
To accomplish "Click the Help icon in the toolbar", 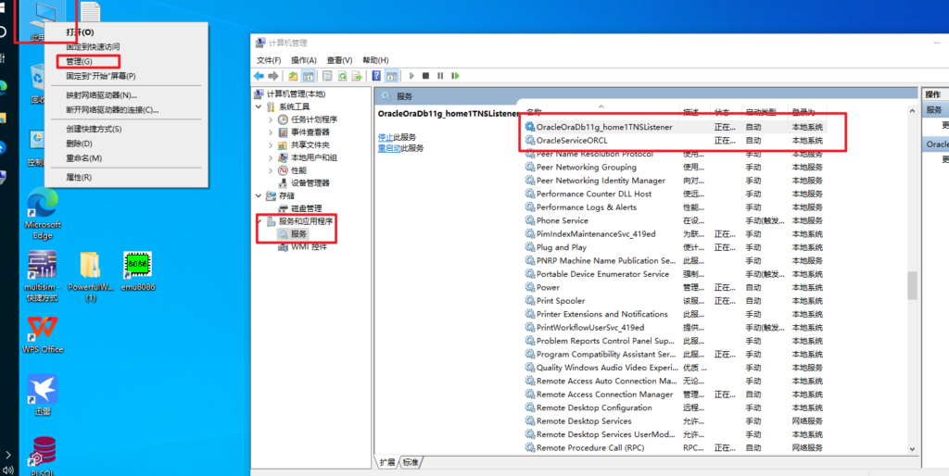I will point(376,76).
